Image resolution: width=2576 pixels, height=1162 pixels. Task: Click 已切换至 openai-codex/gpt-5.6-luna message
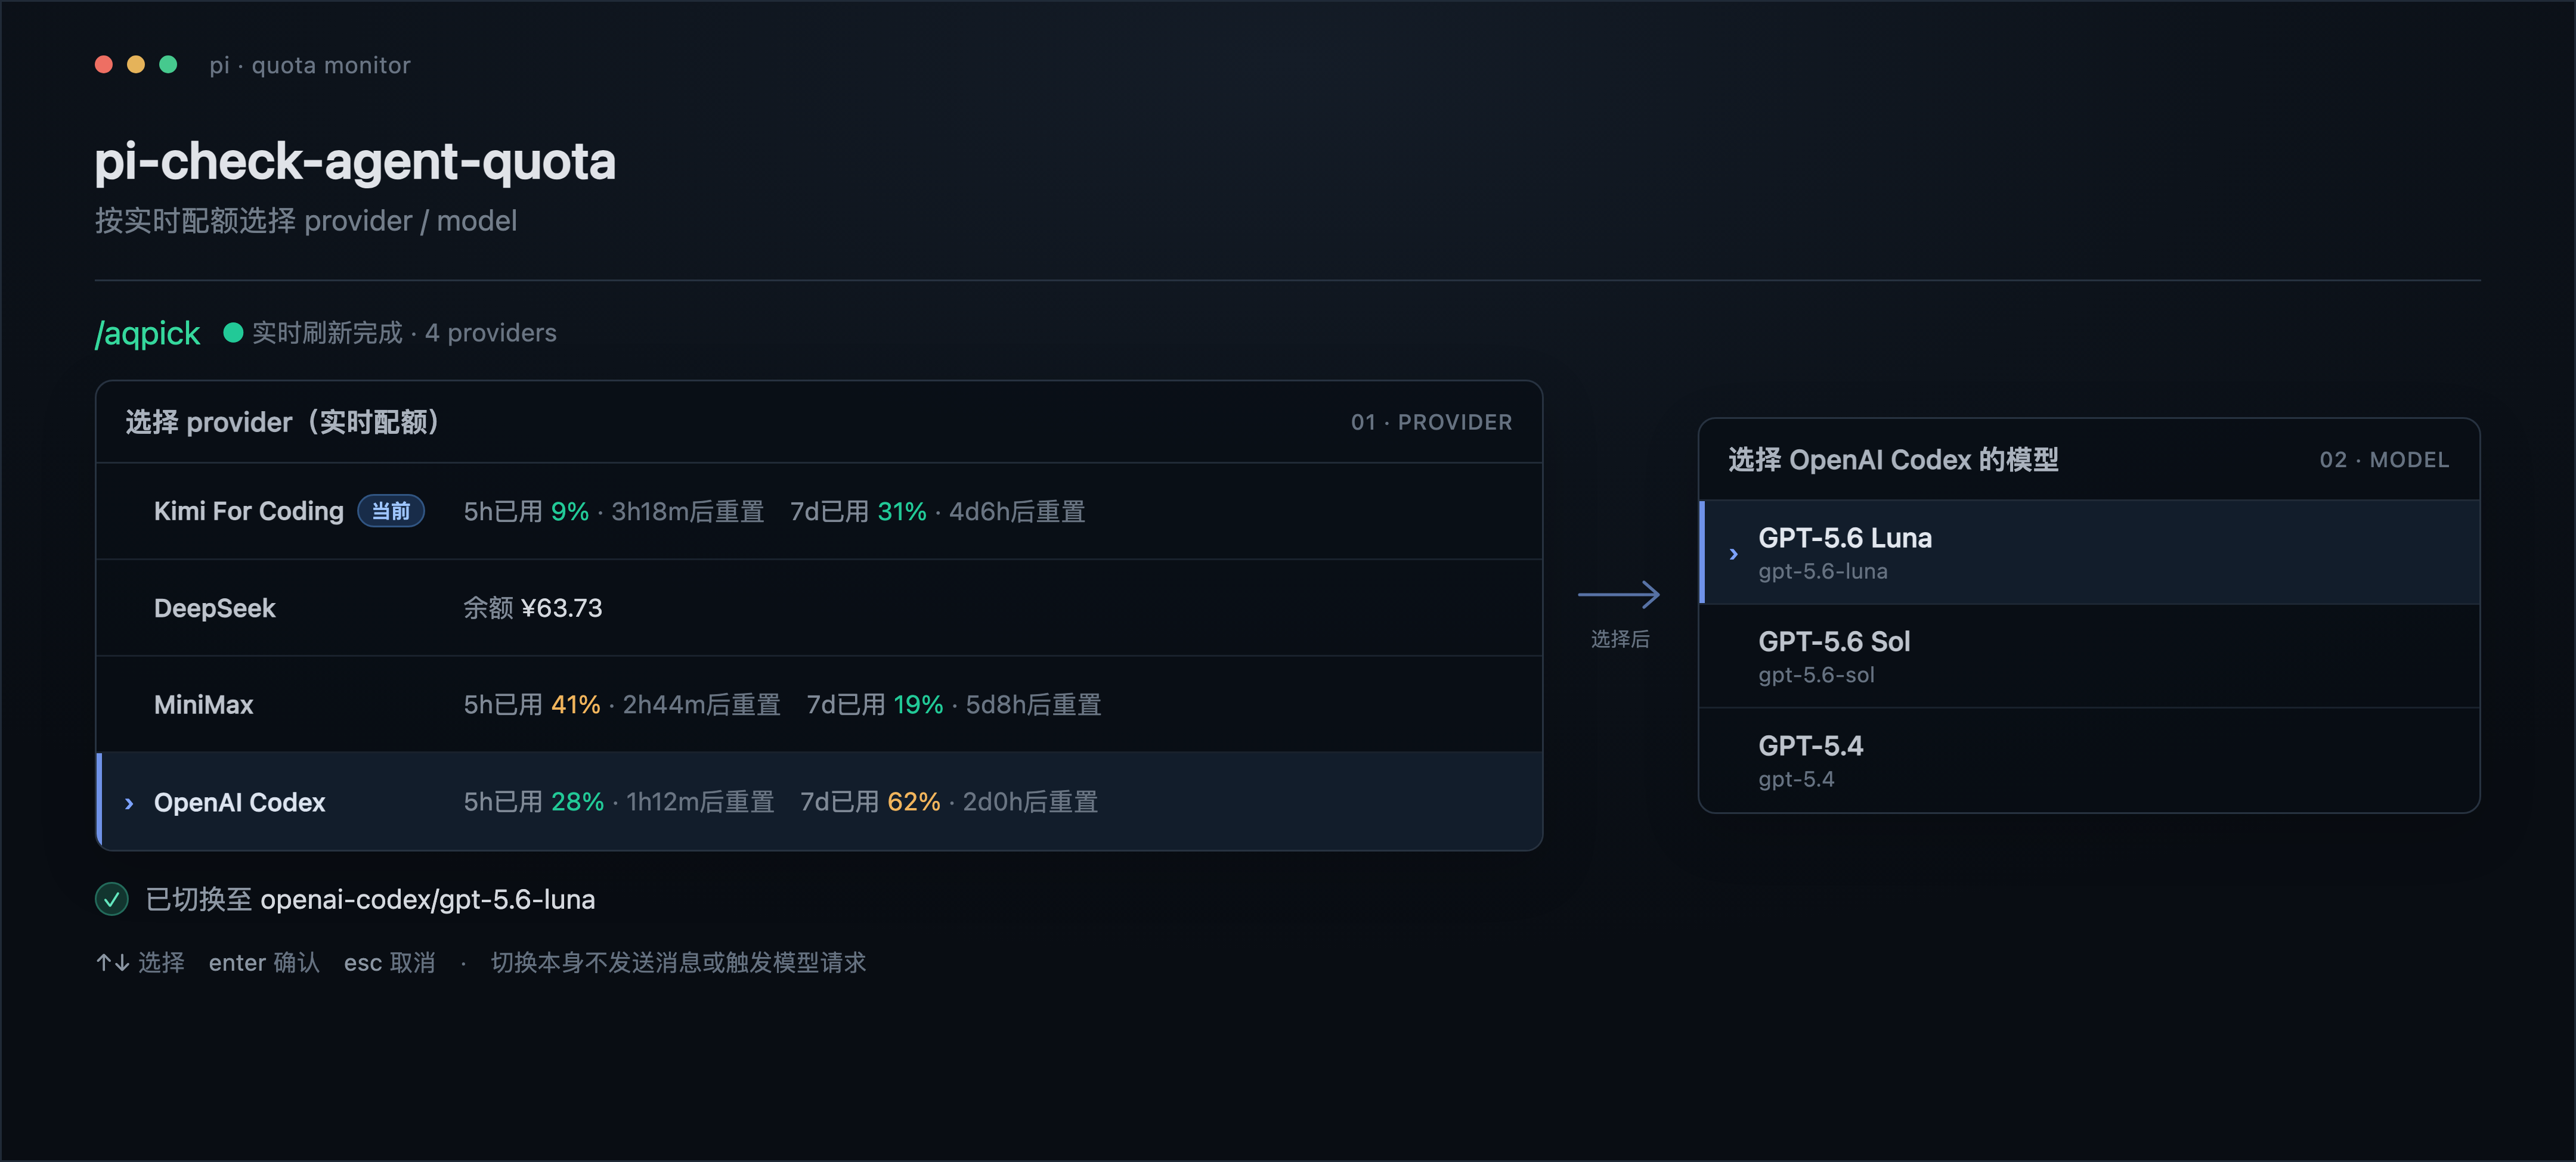tap(370, 899)
